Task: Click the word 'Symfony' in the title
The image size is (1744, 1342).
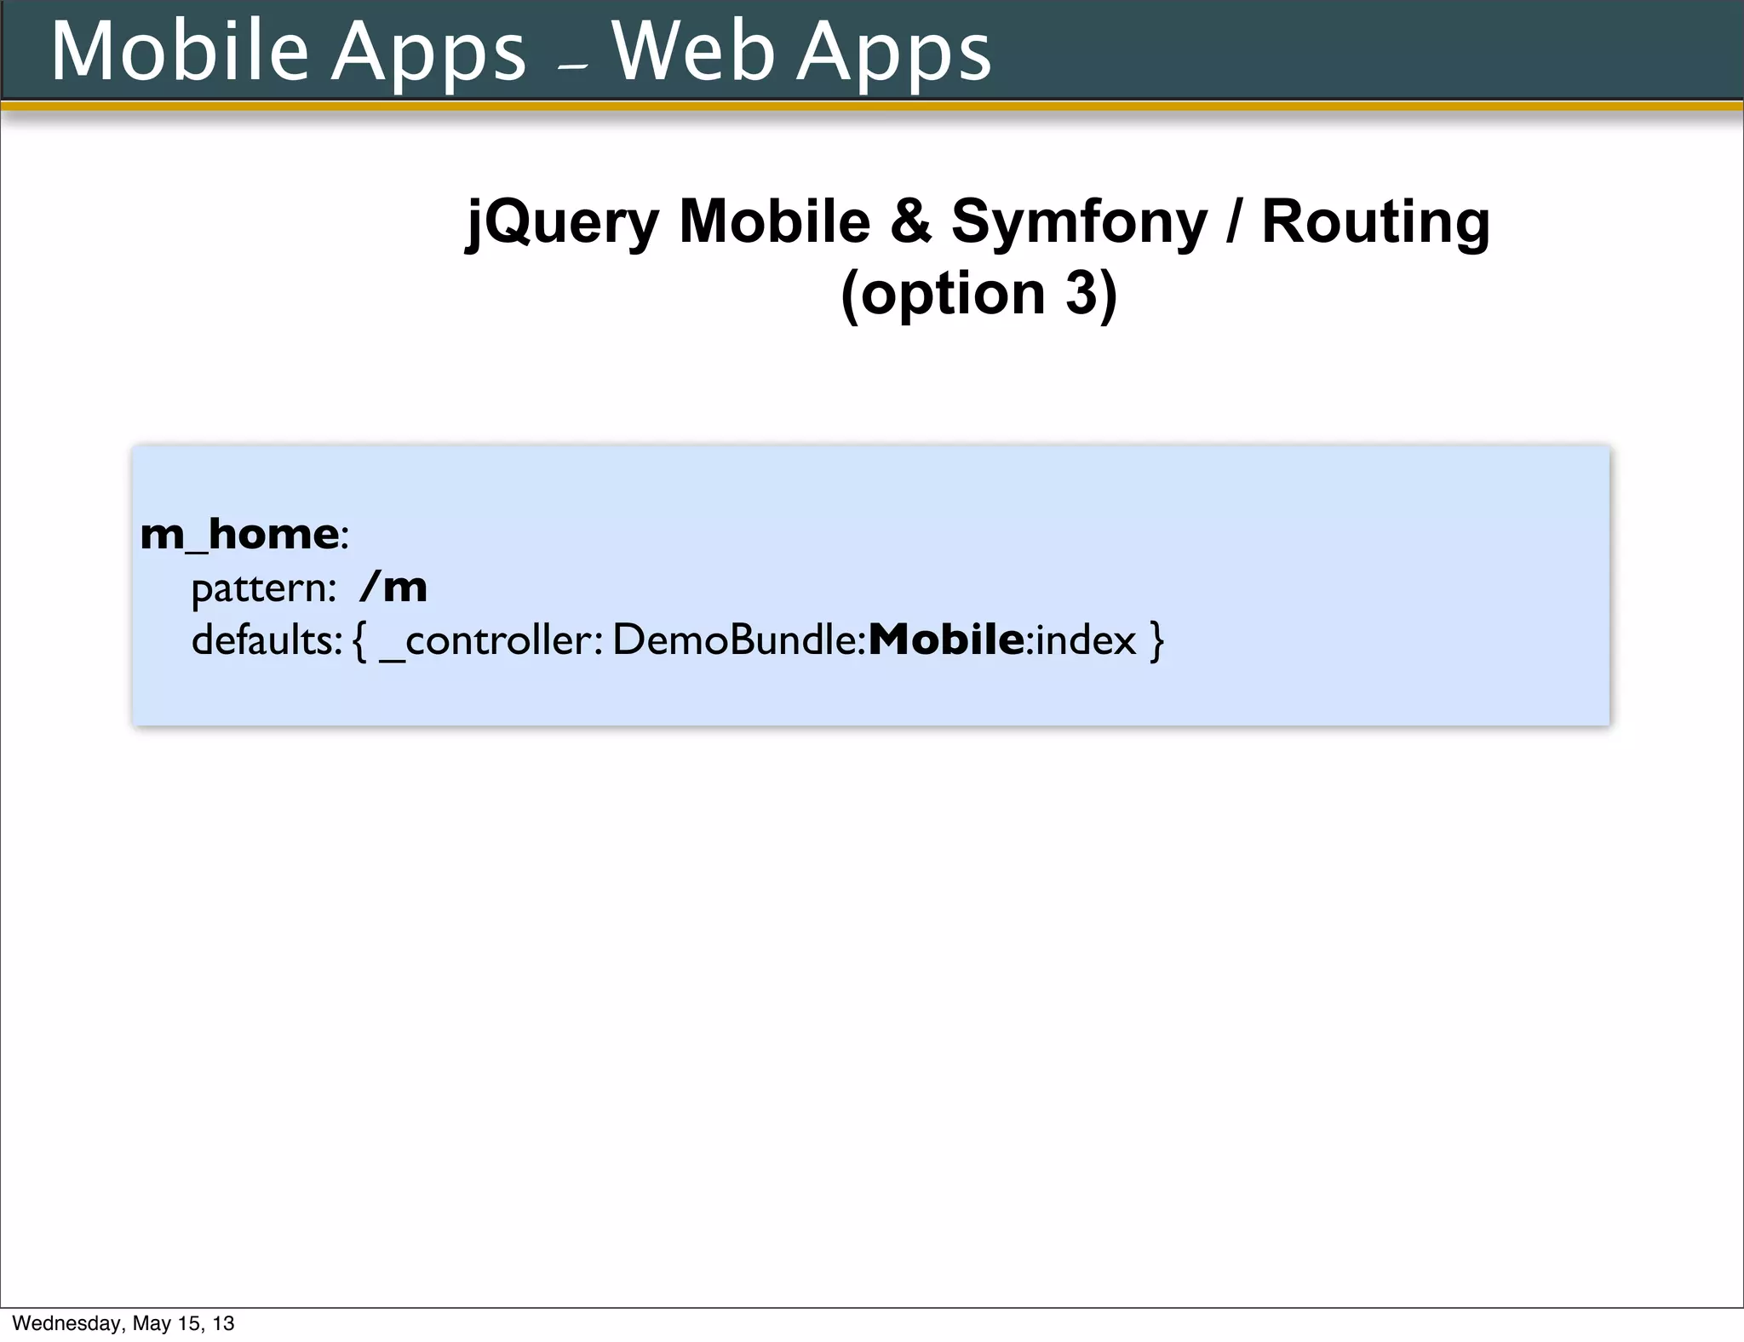Action: [1079, 221]
